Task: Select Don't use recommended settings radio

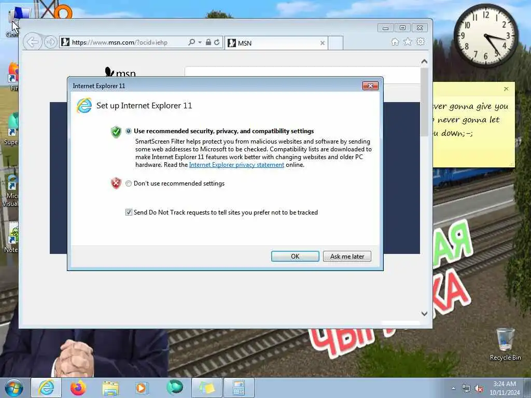Action: pyautogui.click(x=129, y=183)
